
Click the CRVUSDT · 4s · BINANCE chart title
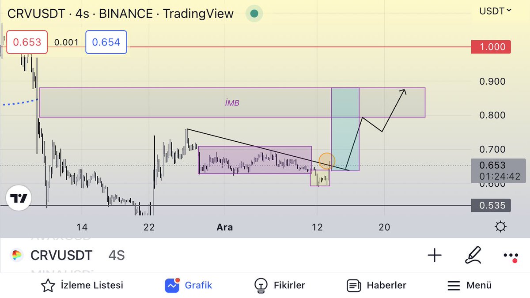pyautogui.click(x=121, y=14)
